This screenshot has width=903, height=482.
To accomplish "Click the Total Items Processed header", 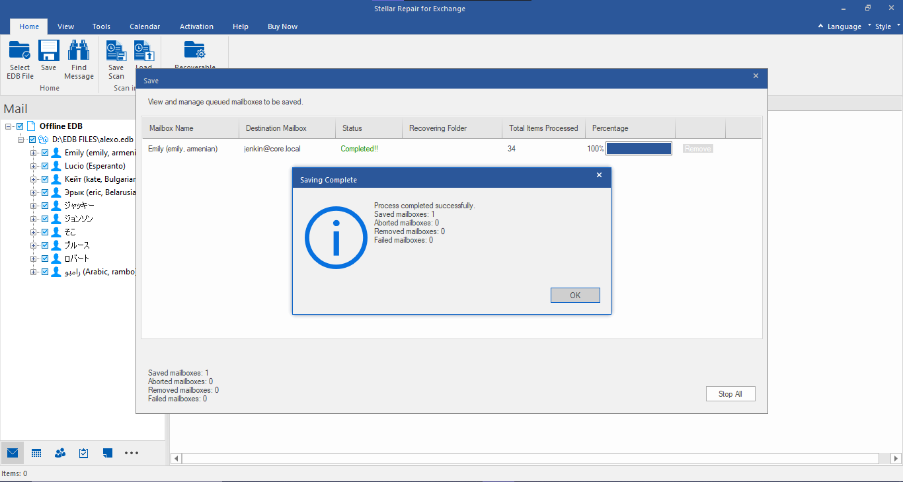I will click(543, 128).
